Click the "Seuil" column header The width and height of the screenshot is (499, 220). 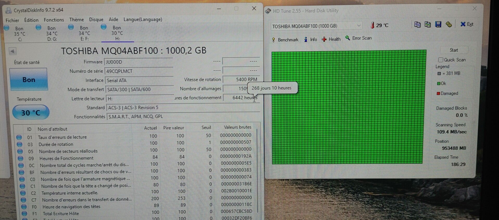pos(206,127)
